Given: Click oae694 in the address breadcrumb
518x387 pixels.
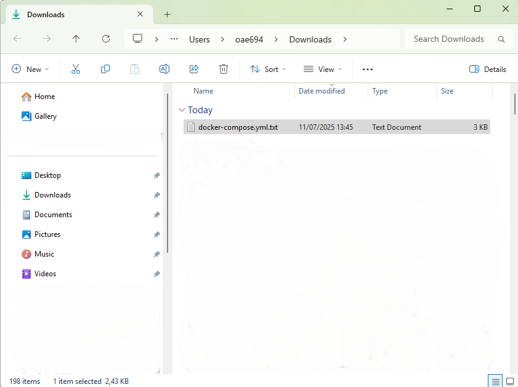Looking at the screenshot, I should coord(249,39).
